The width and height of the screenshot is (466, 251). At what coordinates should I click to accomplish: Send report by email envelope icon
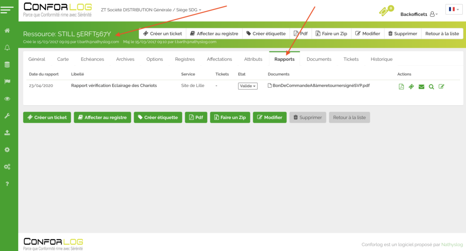coord(421,87)
